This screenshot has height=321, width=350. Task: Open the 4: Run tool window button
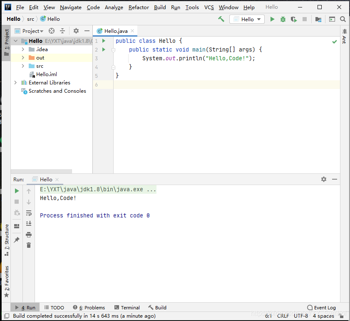tap(25, 307)
